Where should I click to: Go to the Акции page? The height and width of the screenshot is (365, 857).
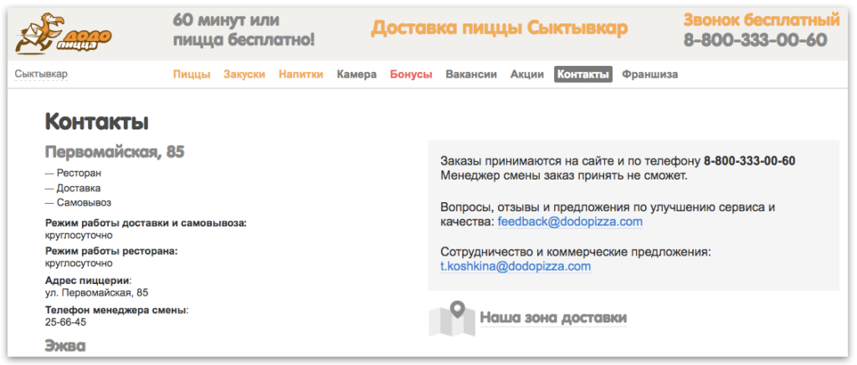pos(527,74)
